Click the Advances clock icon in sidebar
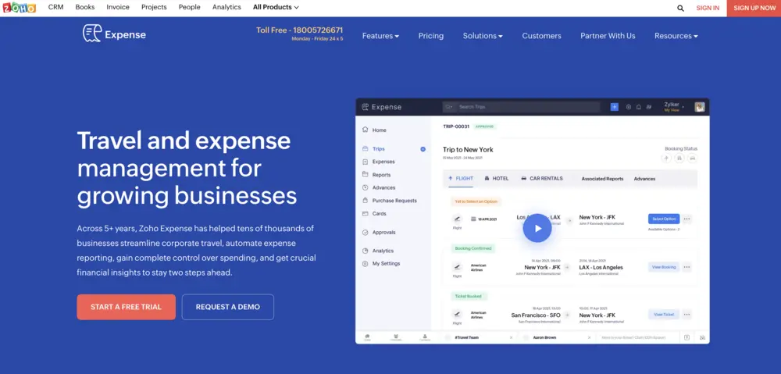This screenshot has height=374, width=781. (x=365, y=187)
